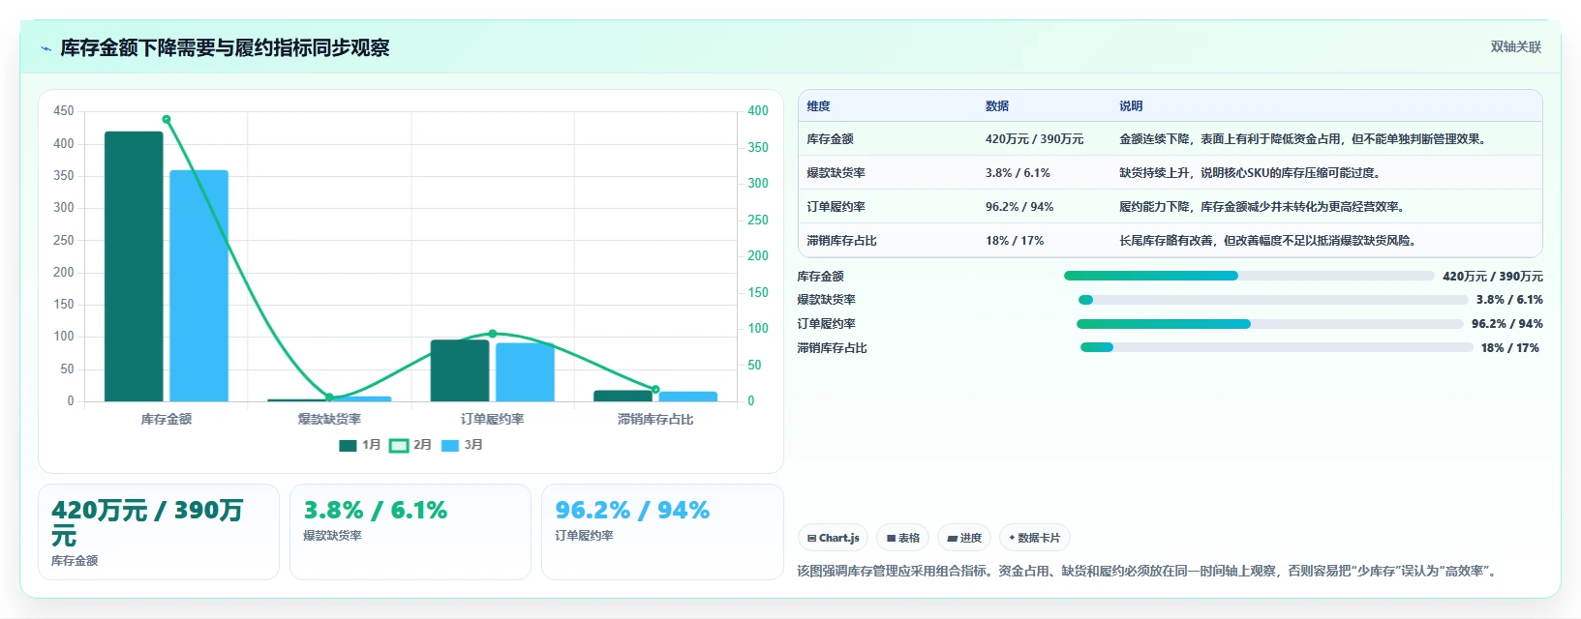Open the 96.2% / 94% stat card
Viewport: 1581px width, 619px height.
click(662, 532)
